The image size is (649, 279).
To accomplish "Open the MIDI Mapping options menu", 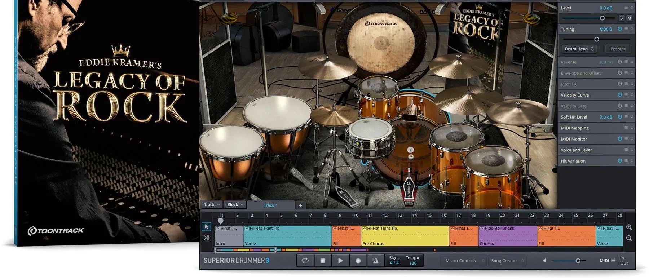I will pos(626,128).
